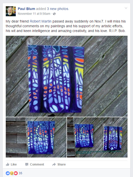Click the sad face reaction icon
133x177 pixels.
click(12, 173)
